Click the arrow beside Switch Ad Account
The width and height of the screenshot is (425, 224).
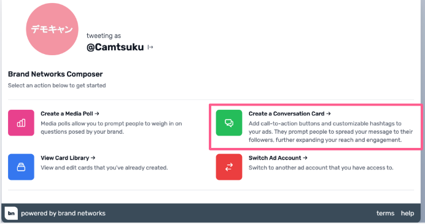305,158
